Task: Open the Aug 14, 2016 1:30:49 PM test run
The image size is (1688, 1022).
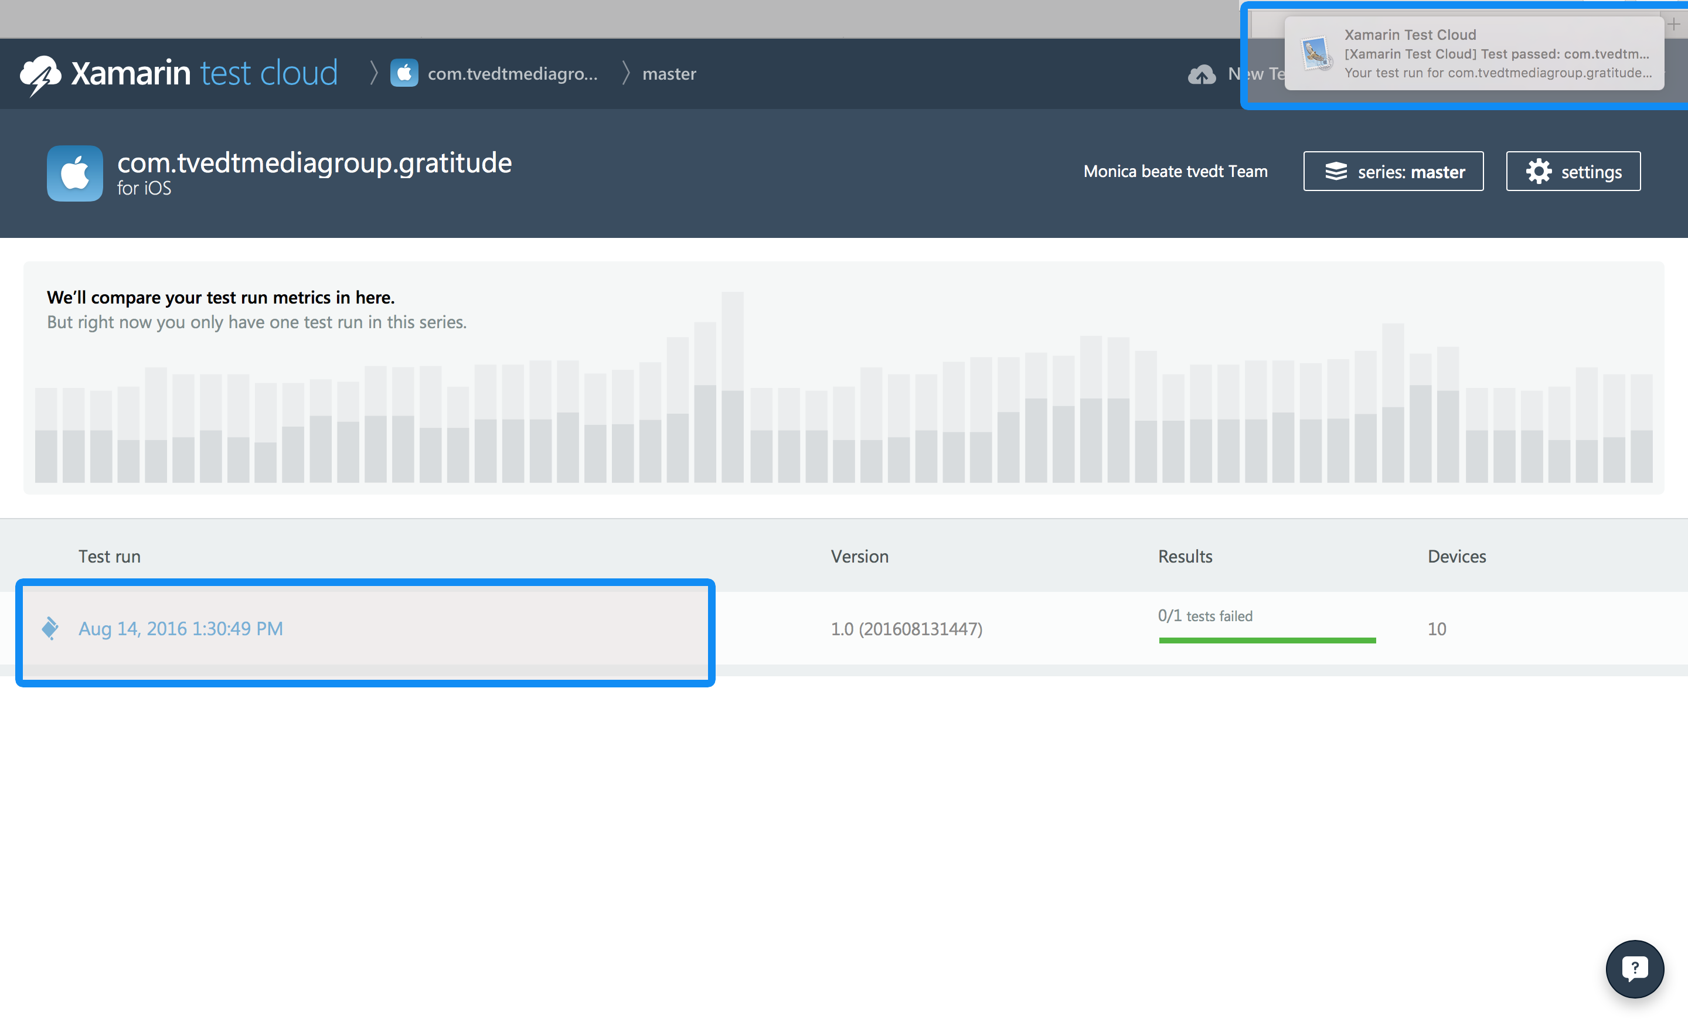Action: pyautogui.click(x=180, y=628)
